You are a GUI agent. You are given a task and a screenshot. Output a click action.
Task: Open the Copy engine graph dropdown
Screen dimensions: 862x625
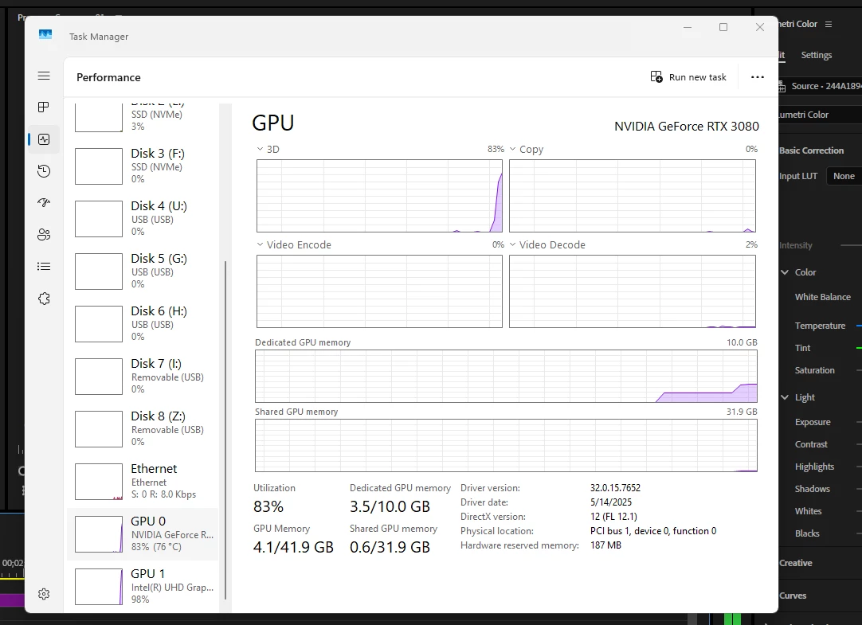513,149
